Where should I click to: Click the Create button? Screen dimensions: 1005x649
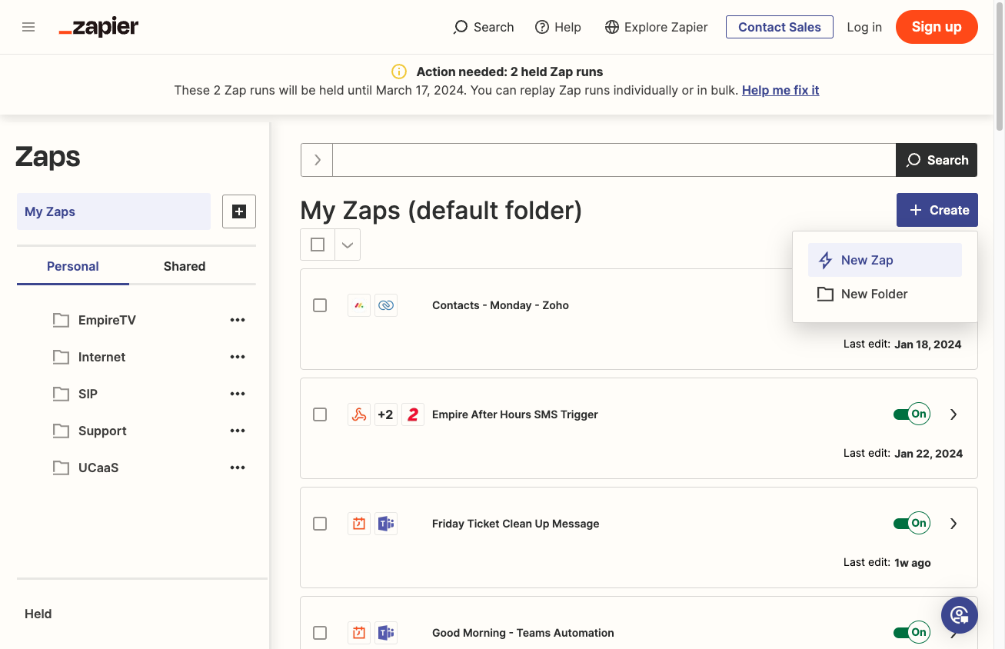tap(937, 210)
